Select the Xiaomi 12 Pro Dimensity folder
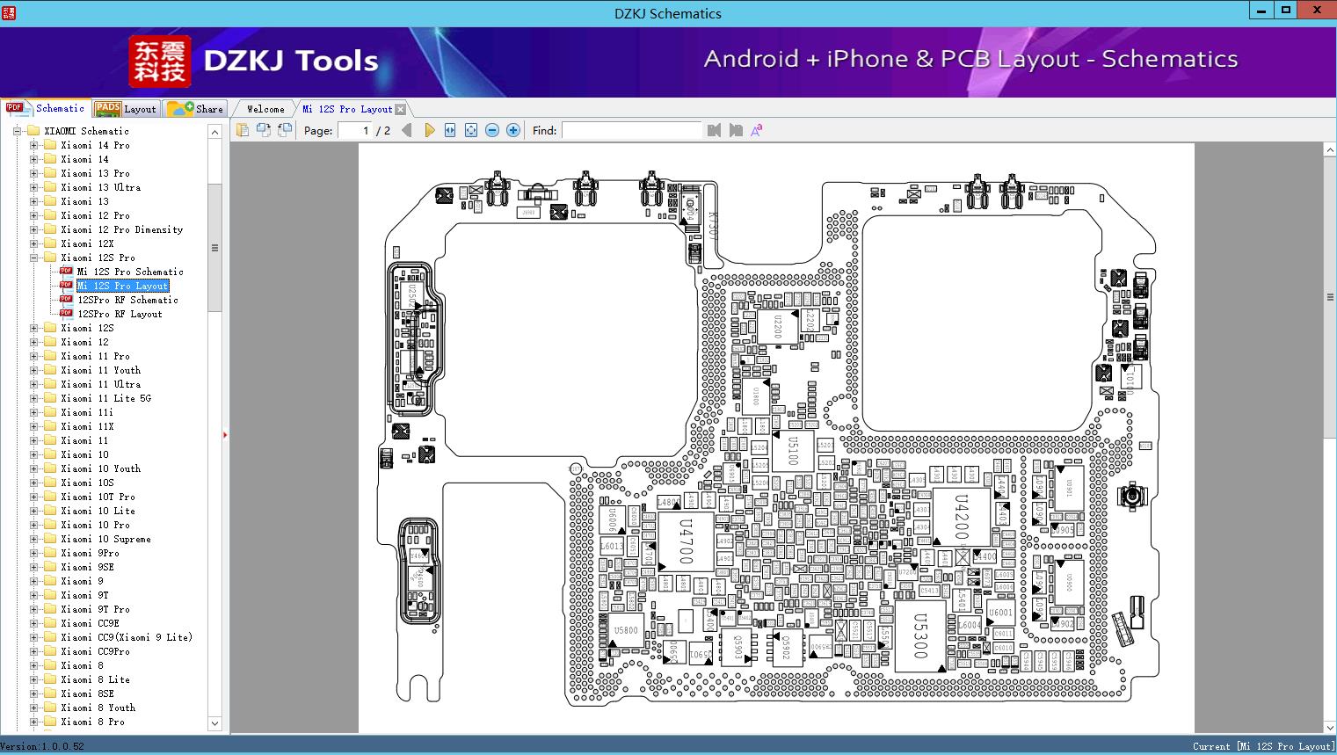This screenshot has height=755, width=1337. click(x=122, y=229)
